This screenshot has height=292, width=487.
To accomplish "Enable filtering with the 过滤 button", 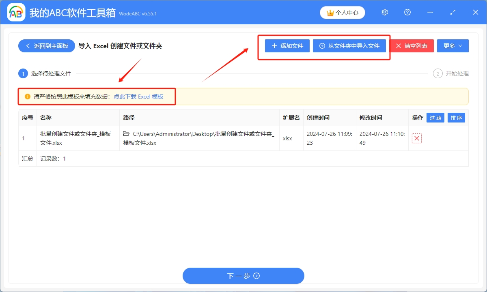I will (x=435, y=117).
